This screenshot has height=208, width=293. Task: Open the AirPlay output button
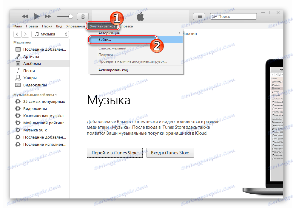[83, 16]
